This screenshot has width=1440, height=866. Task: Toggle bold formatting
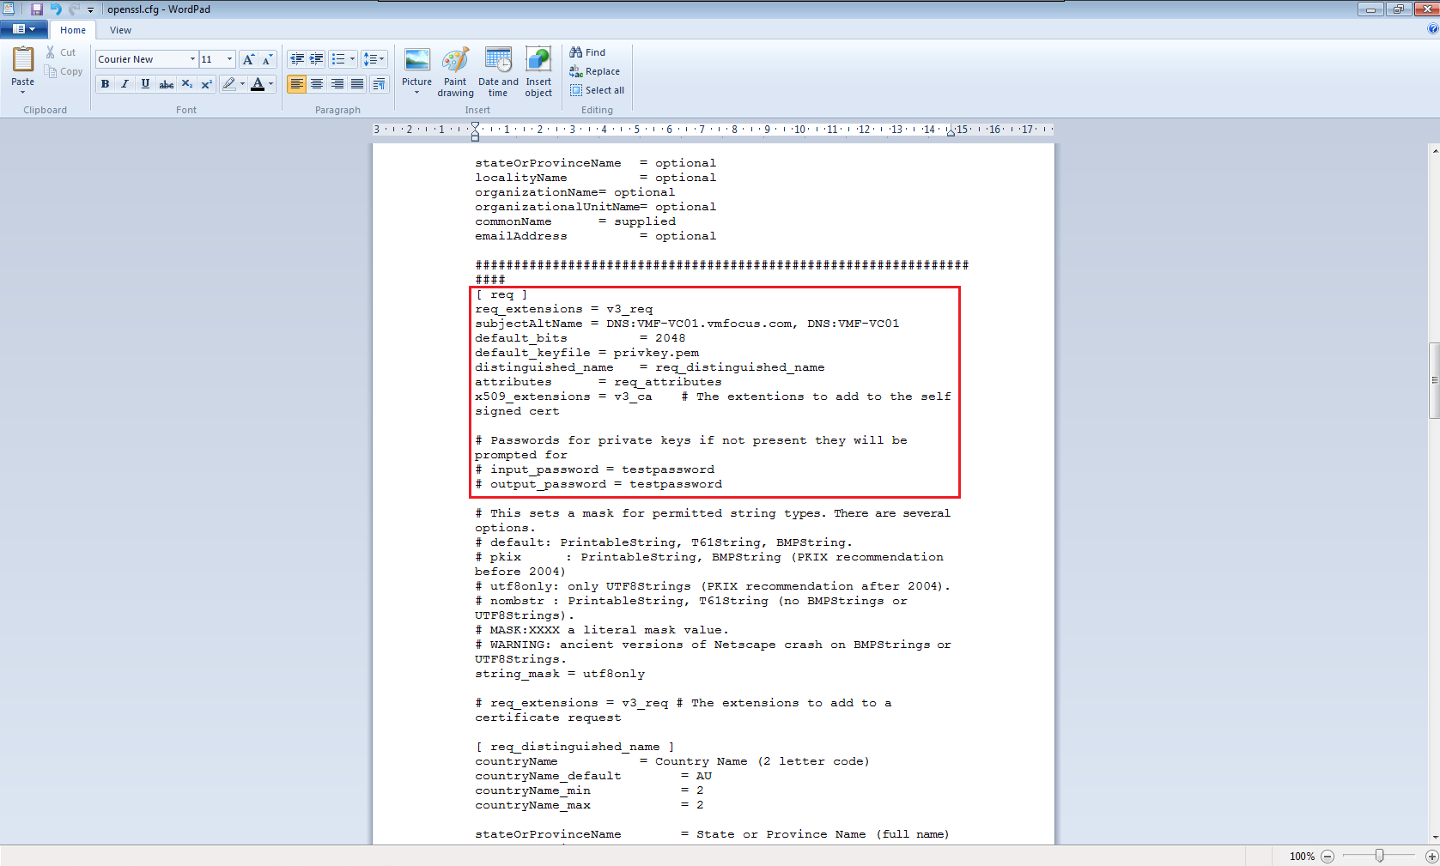(105, 84)
